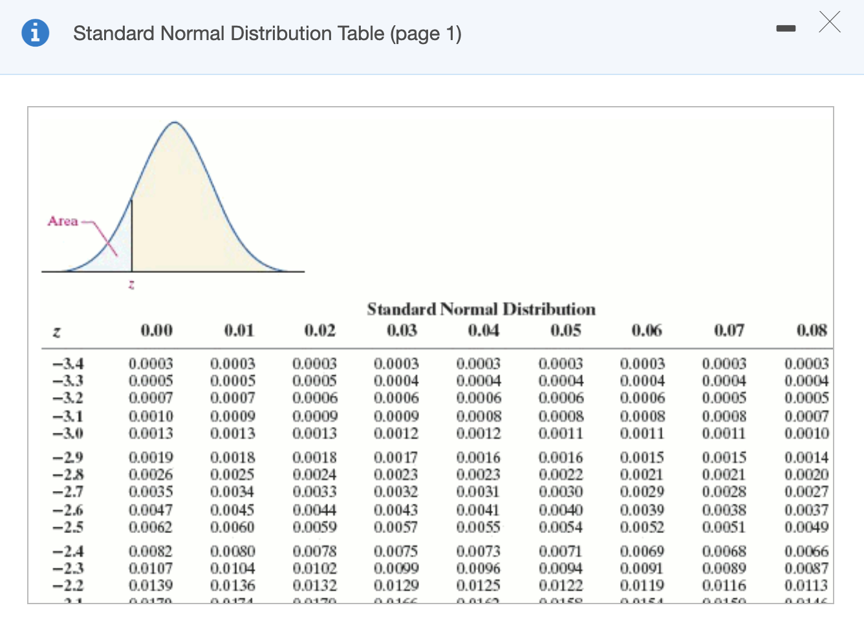Viewport: 864px width, 621px height.
Task: Click the 'Standard Normal Distribution' table heading
Action: 481,309
